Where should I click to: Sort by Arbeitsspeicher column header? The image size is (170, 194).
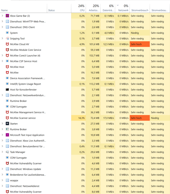[93, 8]
